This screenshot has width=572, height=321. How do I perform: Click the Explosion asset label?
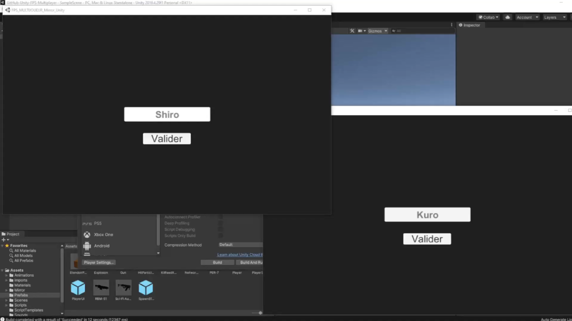(101, 272)
